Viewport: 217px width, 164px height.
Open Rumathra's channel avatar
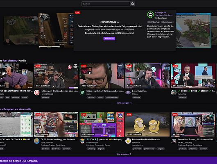click(174, 93)
